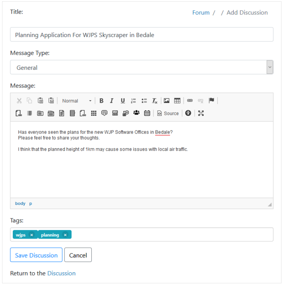Screen dimensions: 284x285
Task: Open the Forum breadcrumb link
Action: [201, 13]
